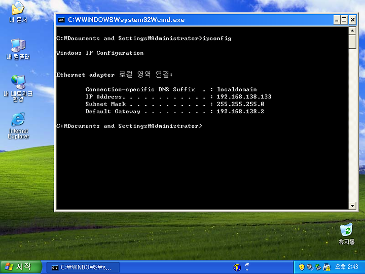Click the Korean globe language bar icon

tap(237, 267)
